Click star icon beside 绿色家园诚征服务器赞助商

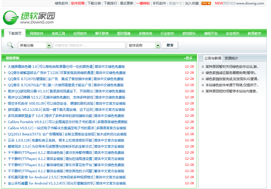tap(203, 73)
